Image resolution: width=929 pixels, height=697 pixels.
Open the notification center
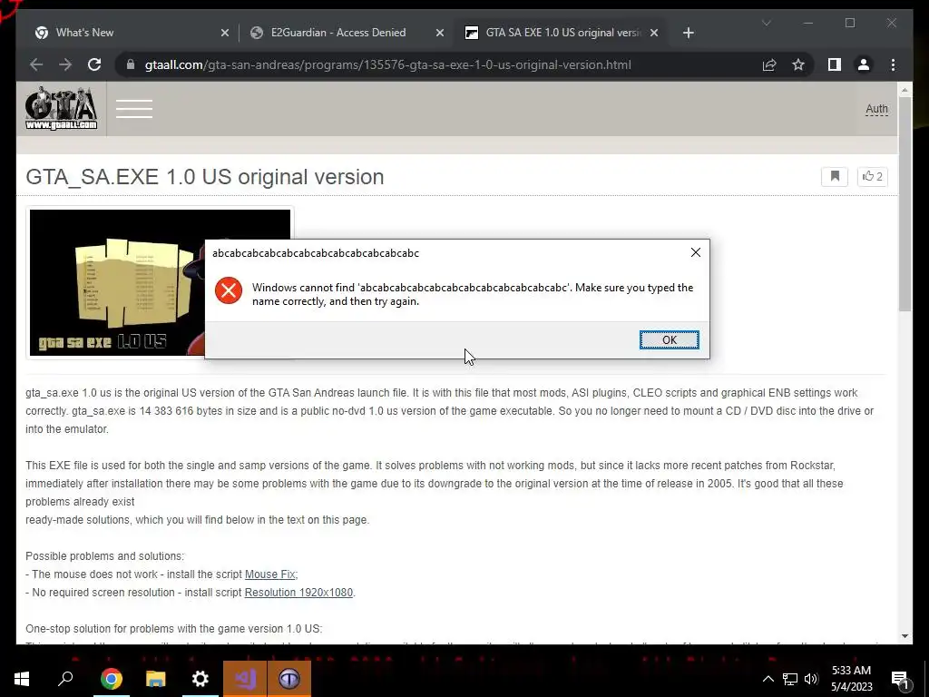click(x=901, y=679)
